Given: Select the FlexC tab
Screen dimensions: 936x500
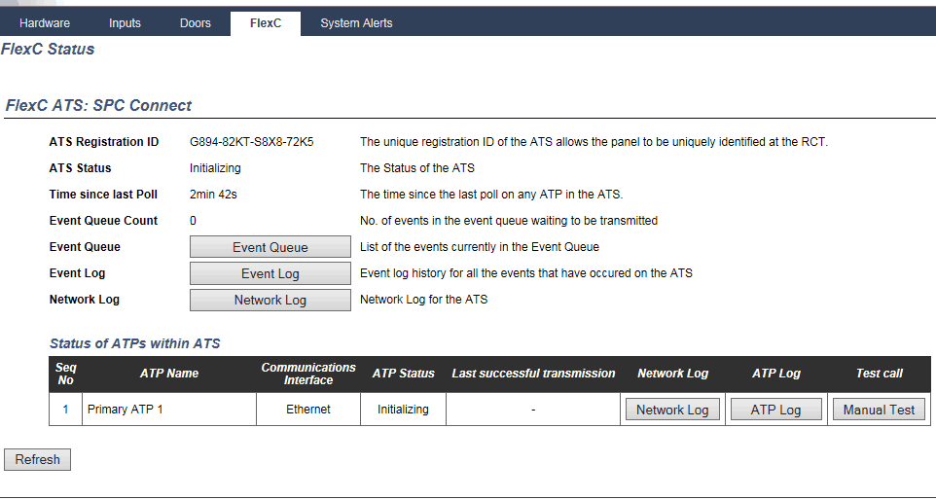Looking at the screenshot, I should pos(265,23).
